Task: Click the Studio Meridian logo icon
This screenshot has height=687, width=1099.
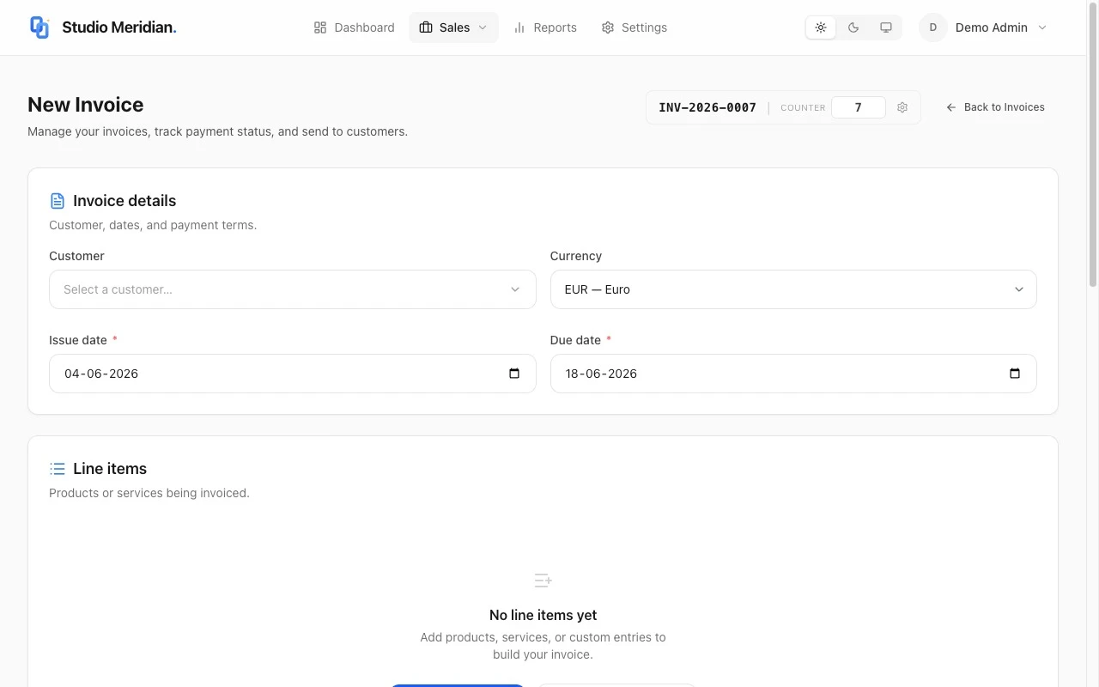Action: [x=39, y=27]
